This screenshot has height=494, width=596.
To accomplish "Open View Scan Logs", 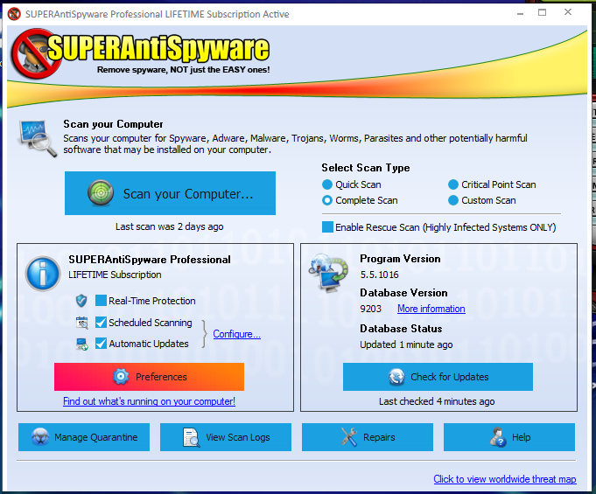I will tap(226, 437).
